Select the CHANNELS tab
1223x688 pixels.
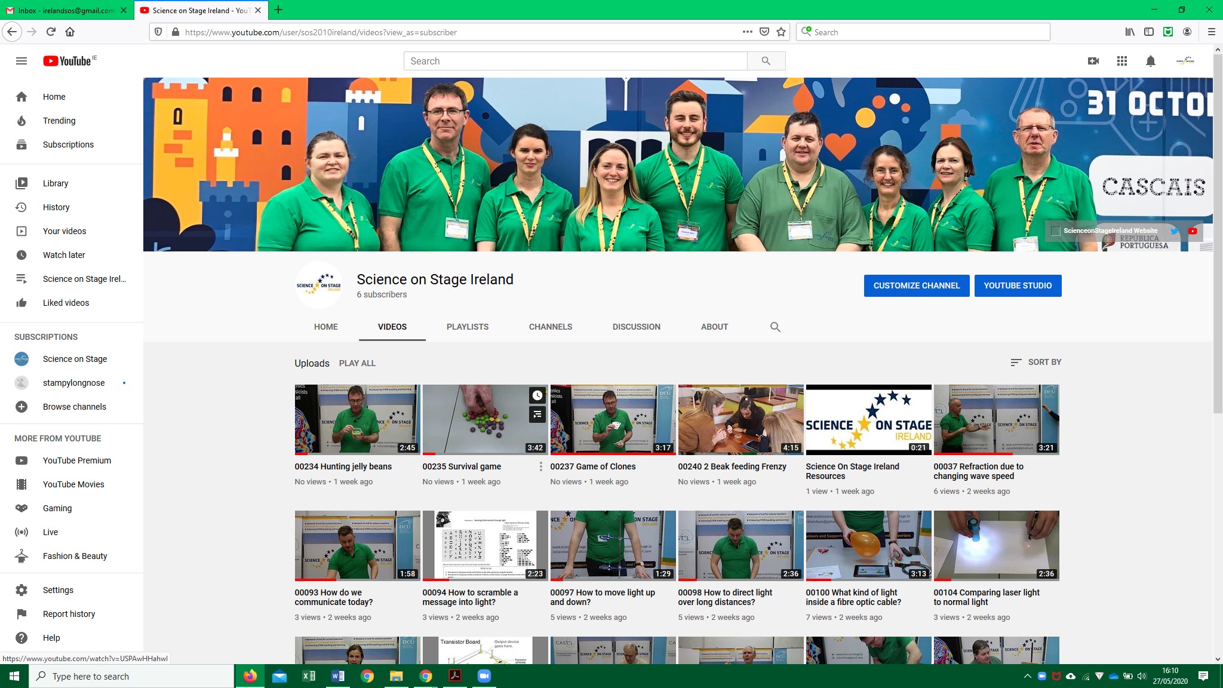click(x=551, y=327)
